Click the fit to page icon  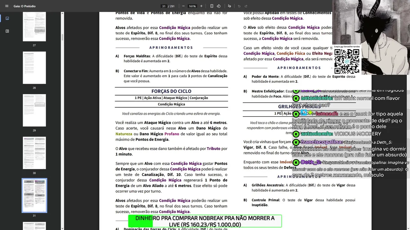tap(212, 6)
